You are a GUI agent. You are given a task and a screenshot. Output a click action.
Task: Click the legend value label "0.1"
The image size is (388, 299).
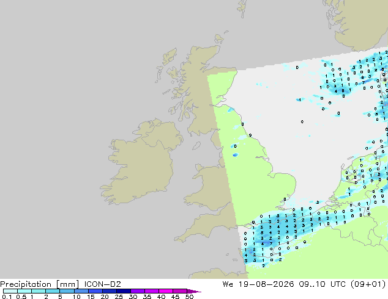click(7, 297)
